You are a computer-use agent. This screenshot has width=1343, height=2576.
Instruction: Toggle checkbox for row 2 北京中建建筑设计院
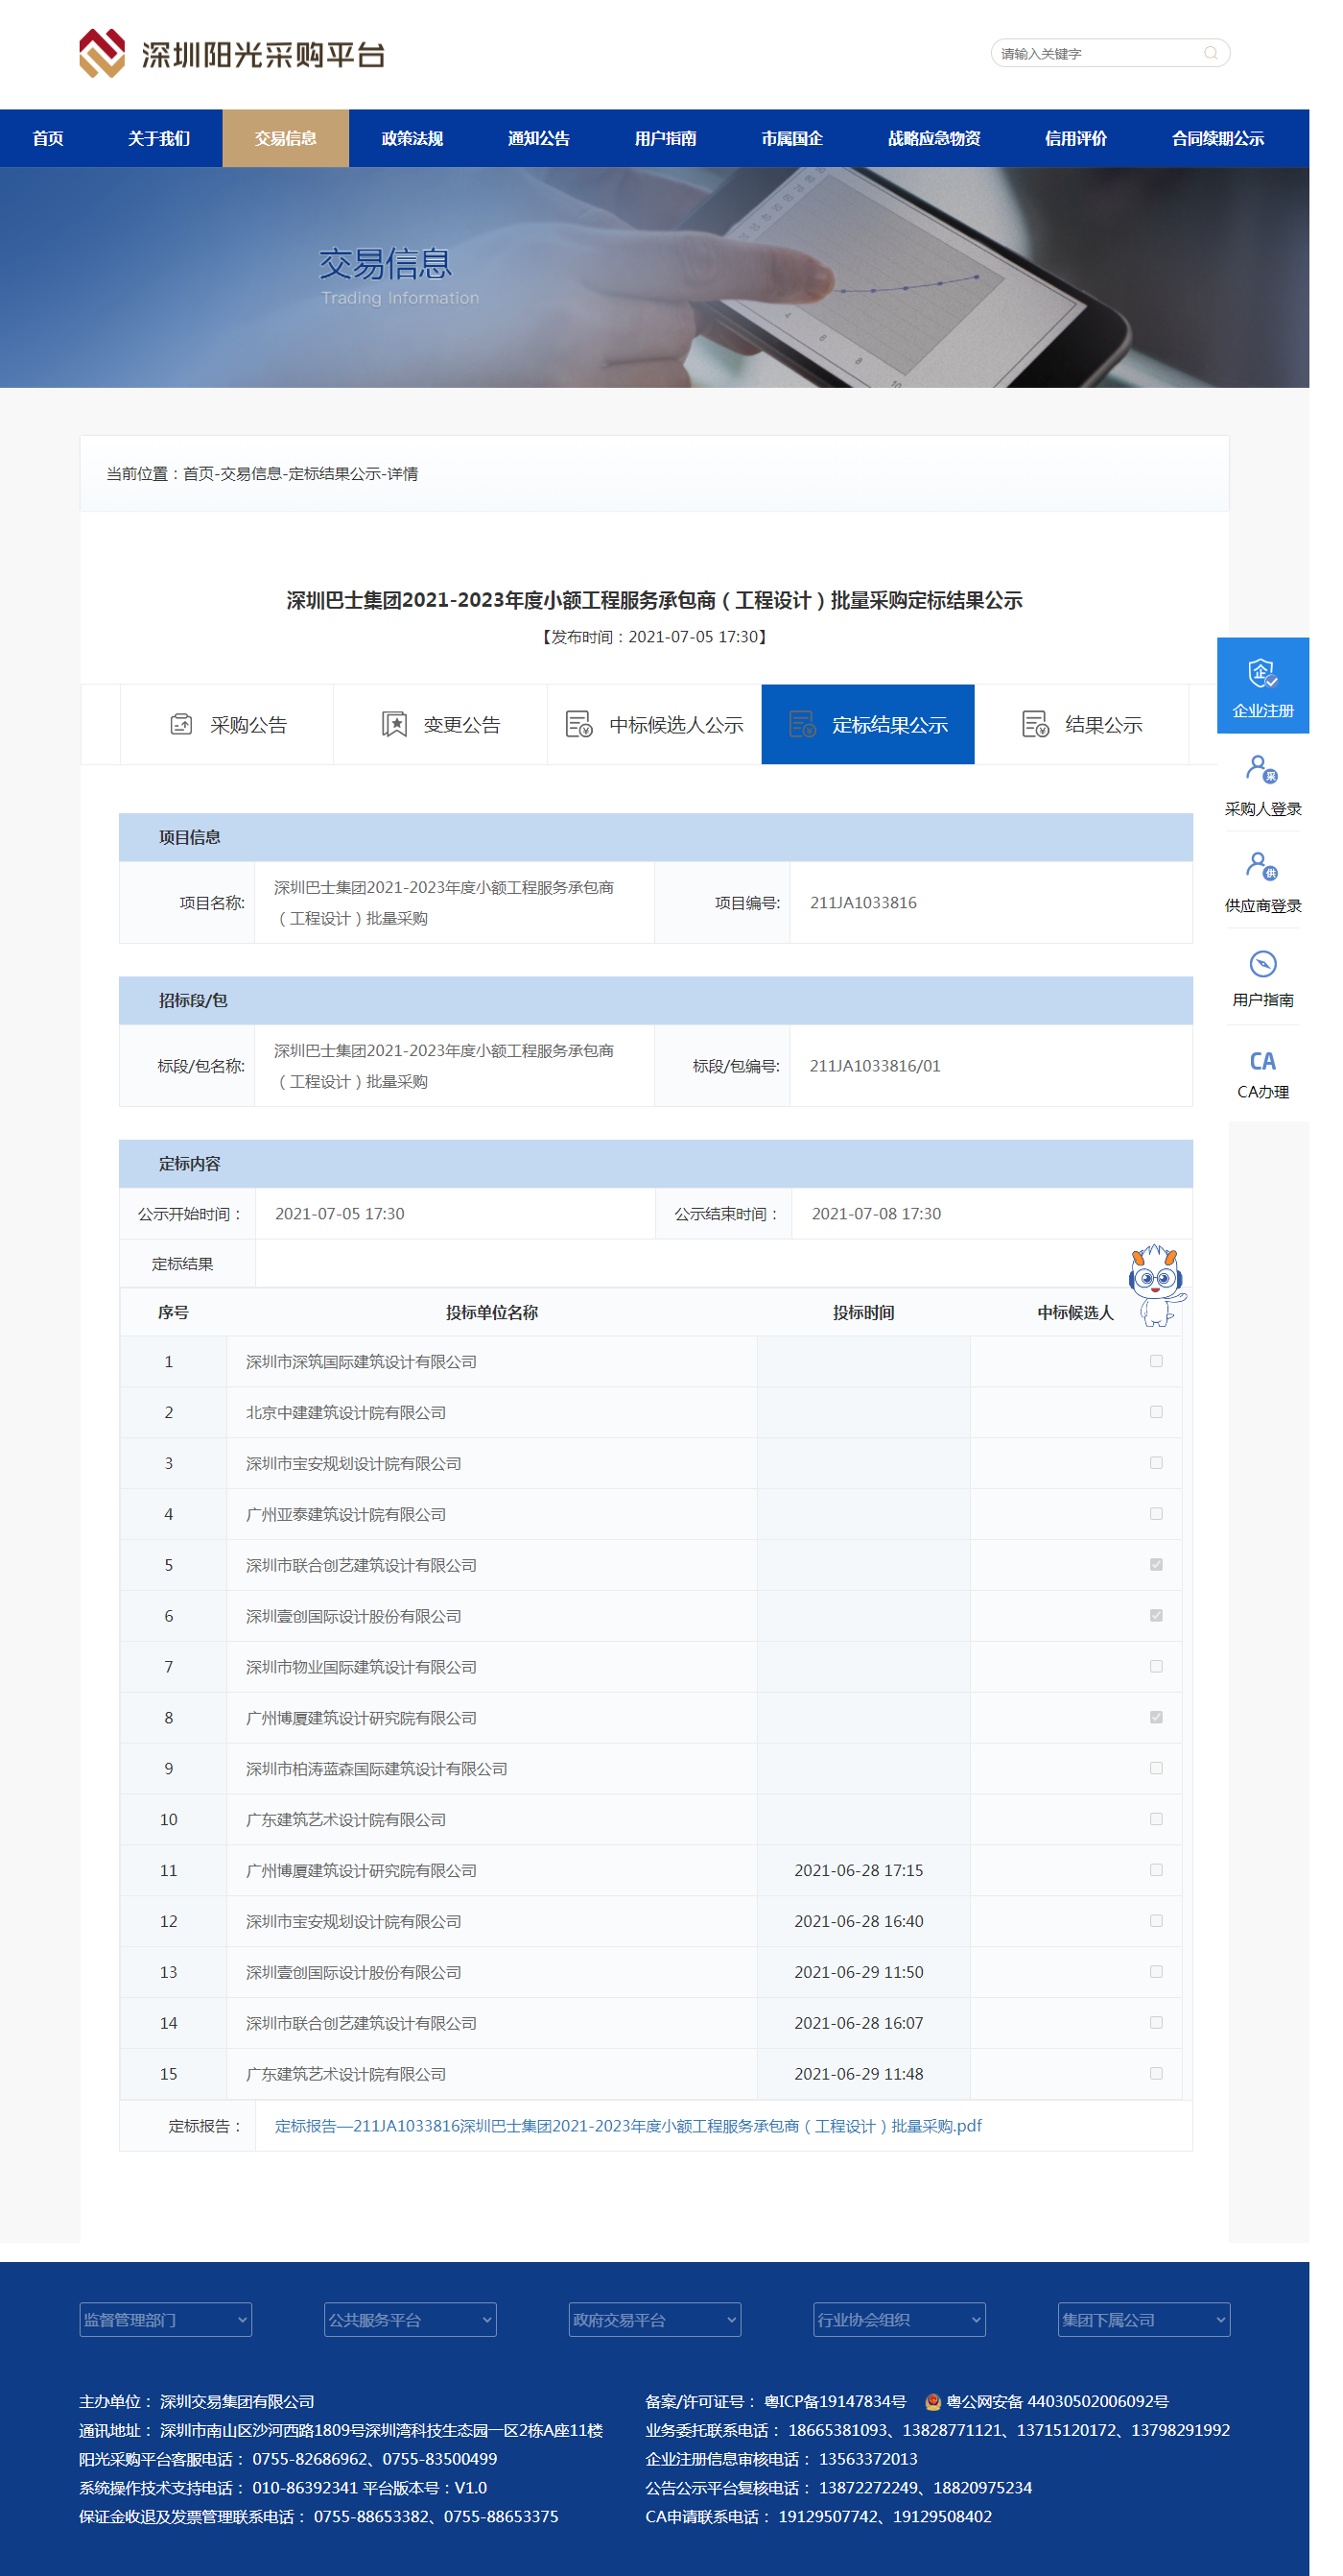click(x=1156, y=1412)
